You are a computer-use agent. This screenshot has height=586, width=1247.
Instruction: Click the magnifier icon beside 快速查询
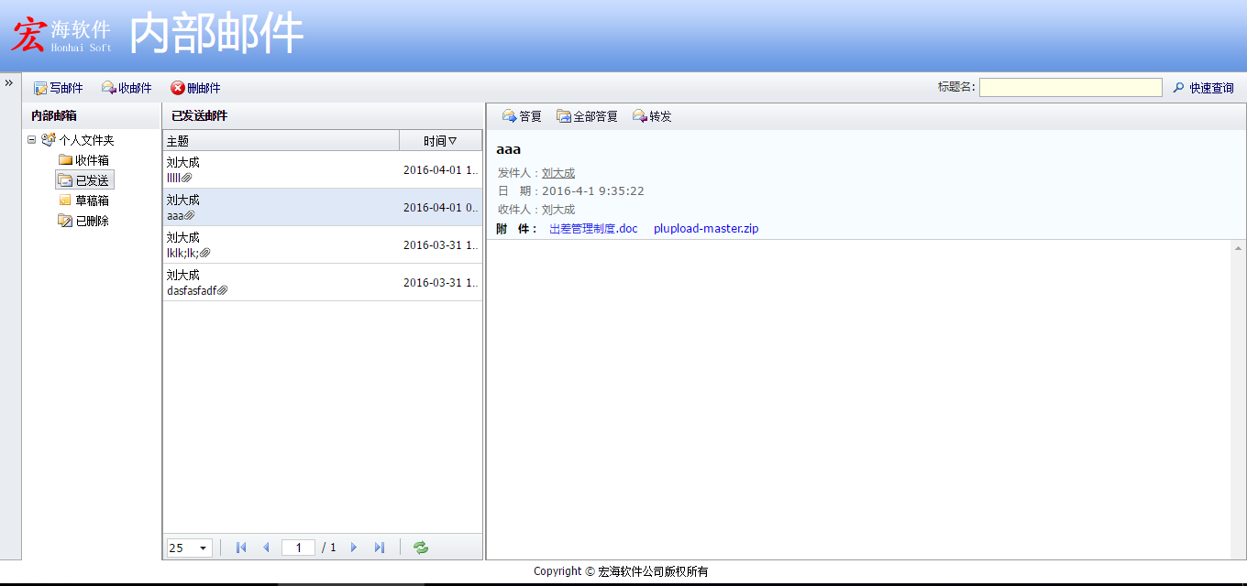(x=1179, y=88)
